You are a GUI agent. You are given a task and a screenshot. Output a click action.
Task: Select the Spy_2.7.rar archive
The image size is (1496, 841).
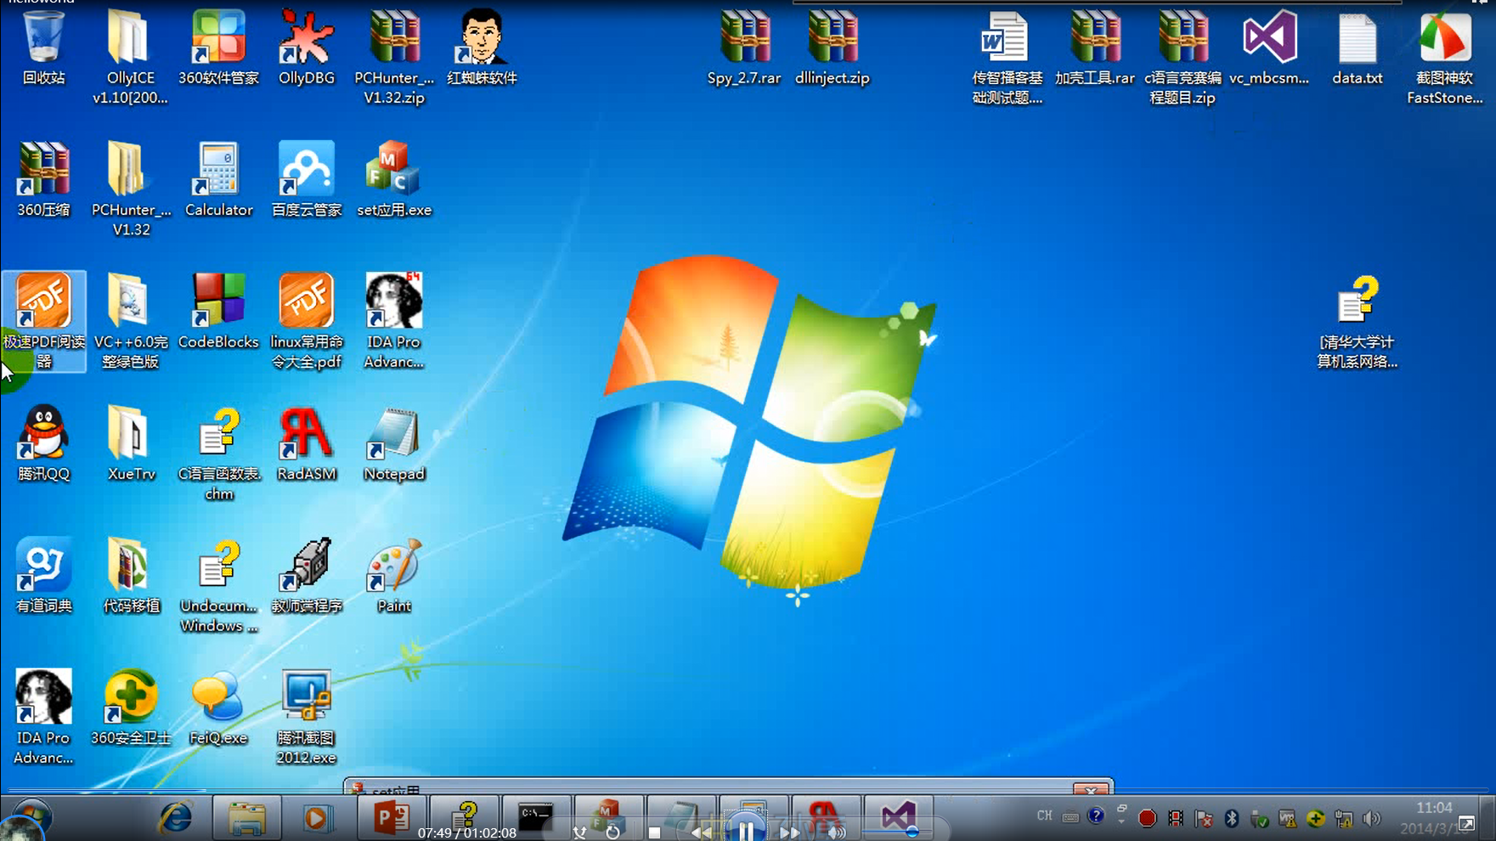(744, 48)
